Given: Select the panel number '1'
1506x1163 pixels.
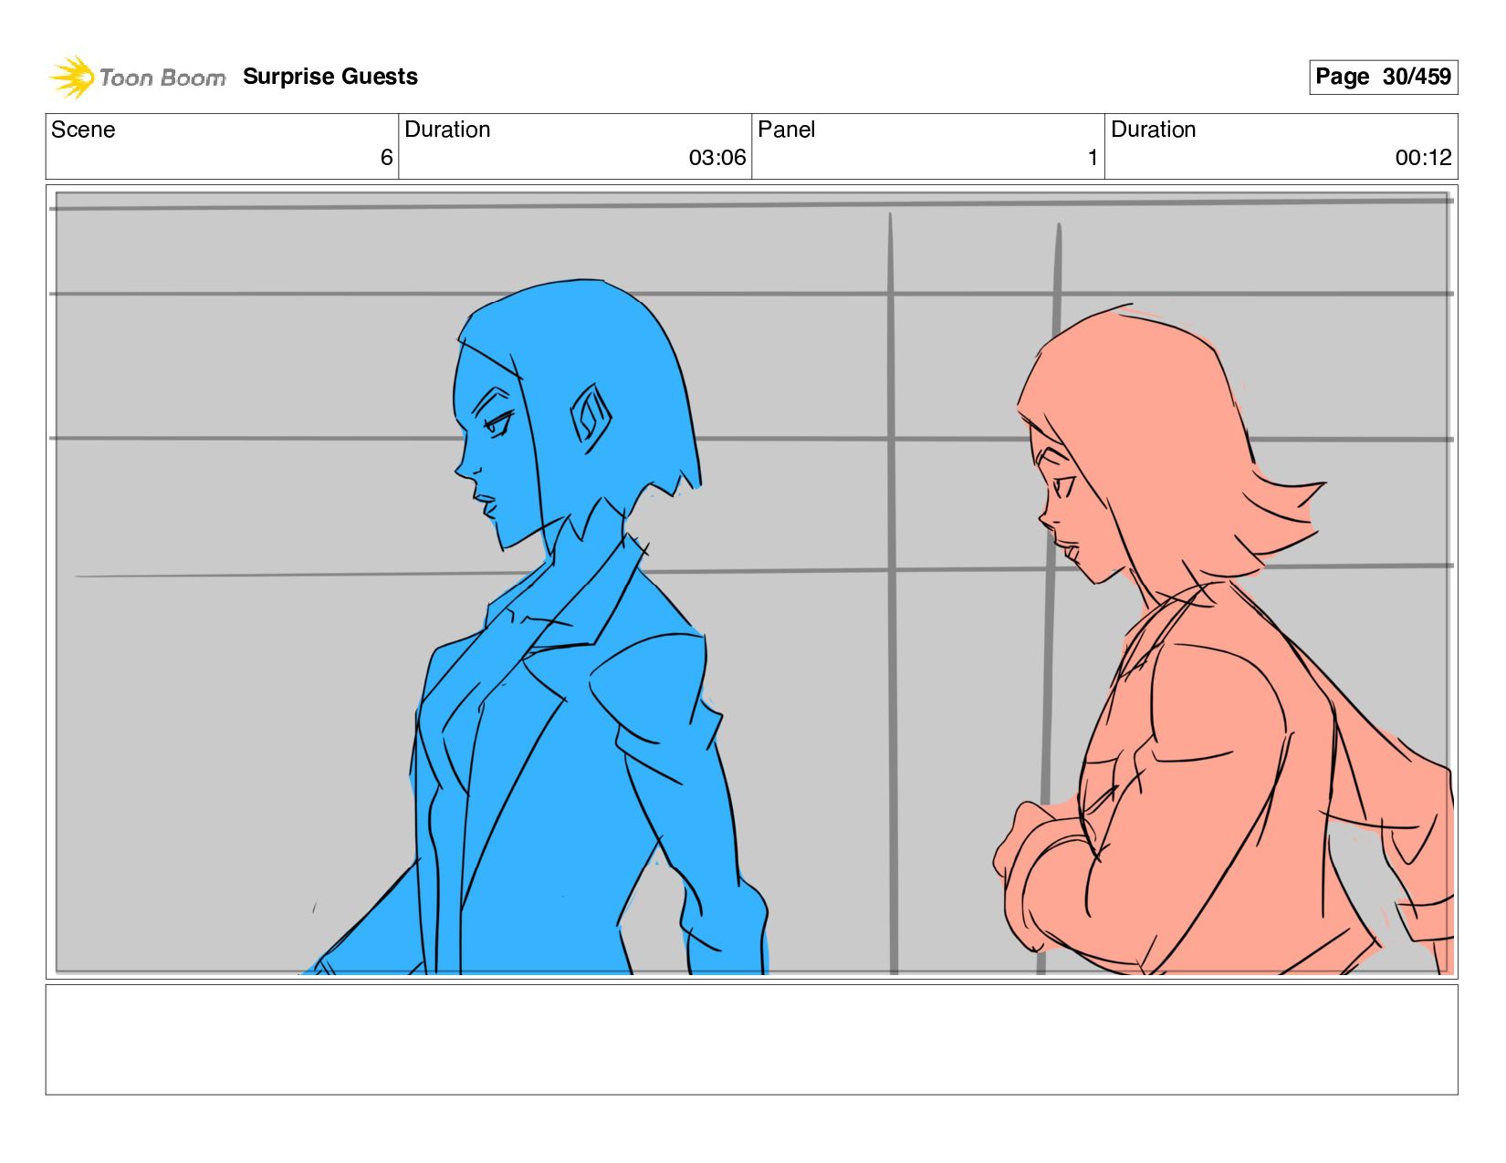Looking at the screenshot, I should coord(1093,158).
